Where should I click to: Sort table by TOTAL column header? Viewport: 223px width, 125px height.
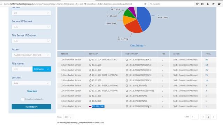[x=208, y=54]
